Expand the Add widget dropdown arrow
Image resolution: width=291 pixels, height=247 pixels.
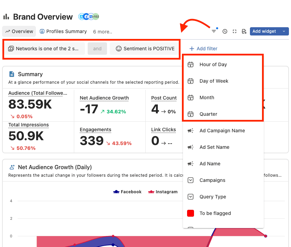(x=284, y=31)
